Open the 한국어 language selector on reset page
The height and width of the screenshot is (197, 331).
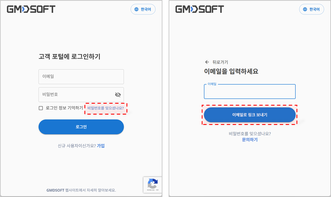point(312,9)
